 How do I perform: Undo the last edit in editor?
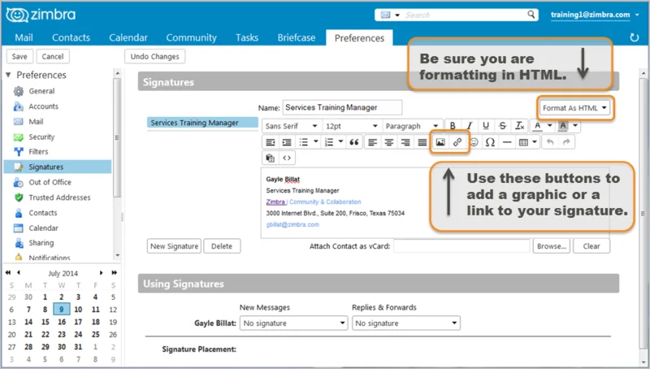click(x=550, y=142)
